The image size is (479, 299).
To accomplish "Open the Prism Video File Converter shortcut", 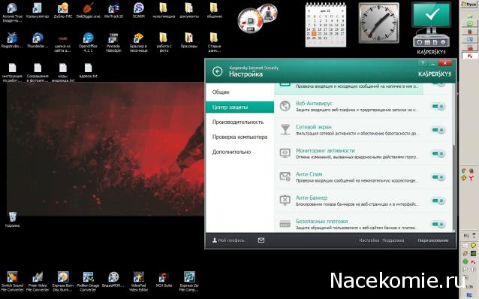I will [38, 281].
